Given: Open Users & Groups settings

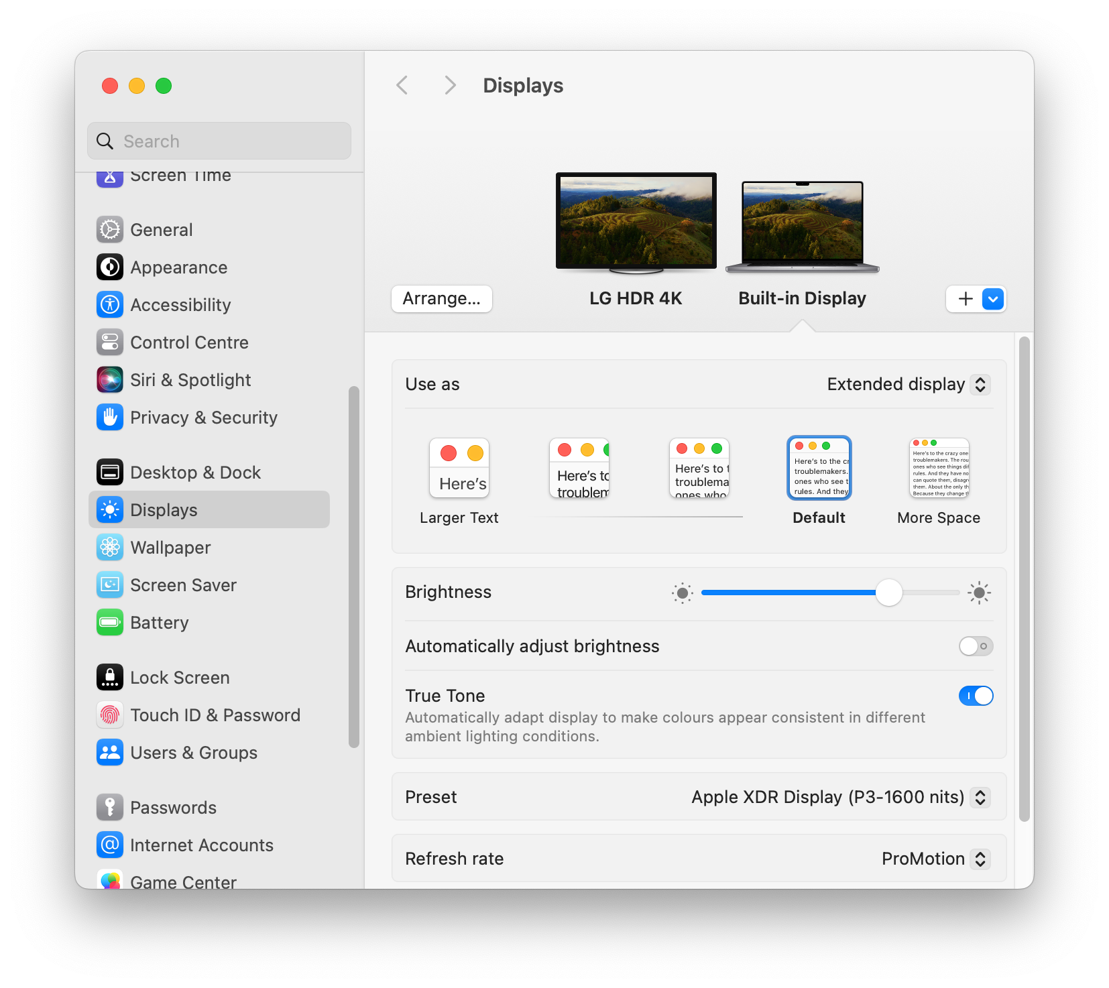Looking at the screenshot, I should [x=209, y=753].
